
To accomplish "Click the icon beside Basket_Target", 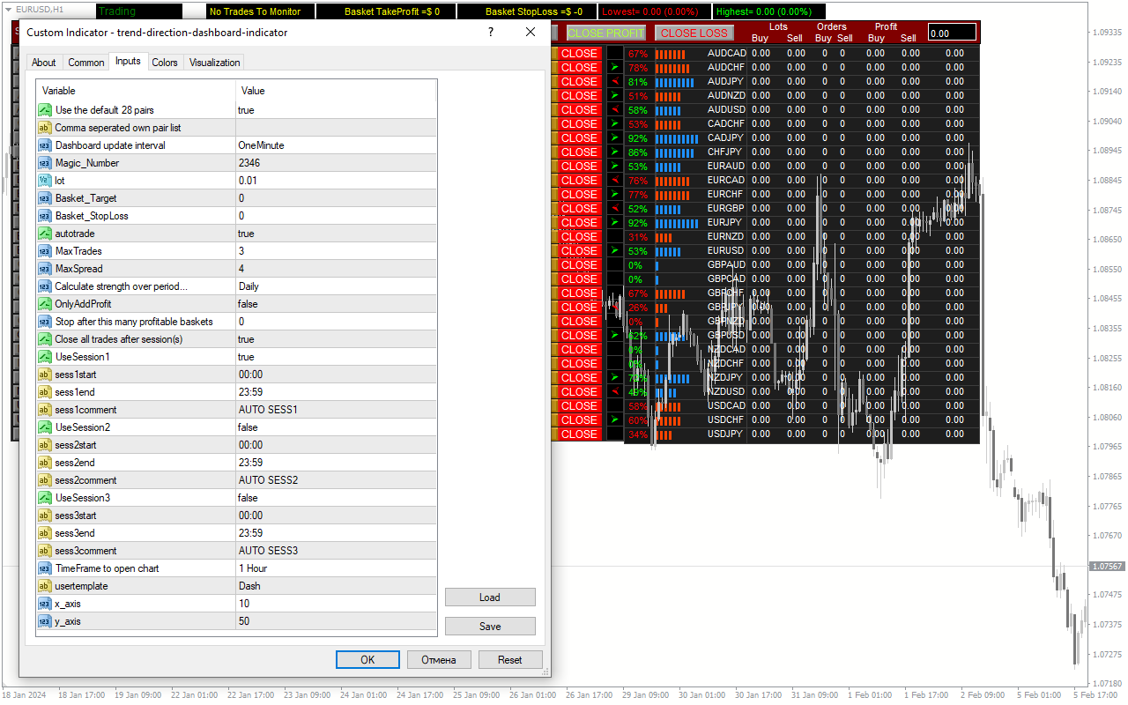I will point(45,198).
